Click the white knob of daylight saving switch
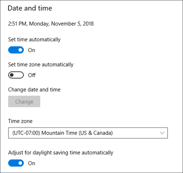Viewport: 183px width, 173px height. [x=20, y=163]
